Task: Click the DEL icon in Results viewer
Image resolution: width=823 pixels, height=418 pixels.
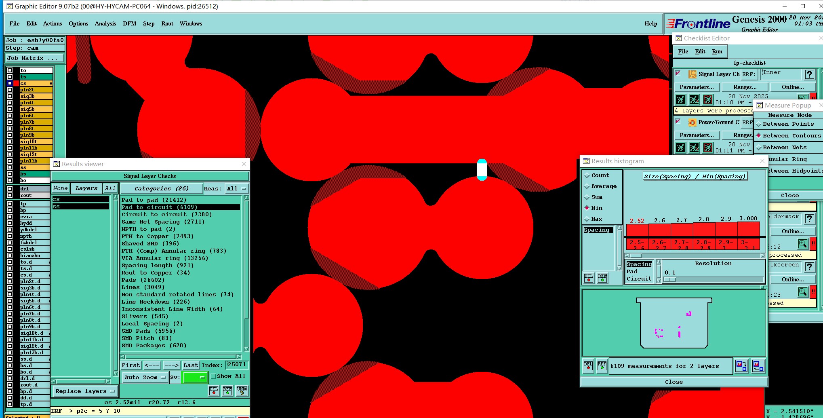Action: pyautogui.click(x=214, y=391)
